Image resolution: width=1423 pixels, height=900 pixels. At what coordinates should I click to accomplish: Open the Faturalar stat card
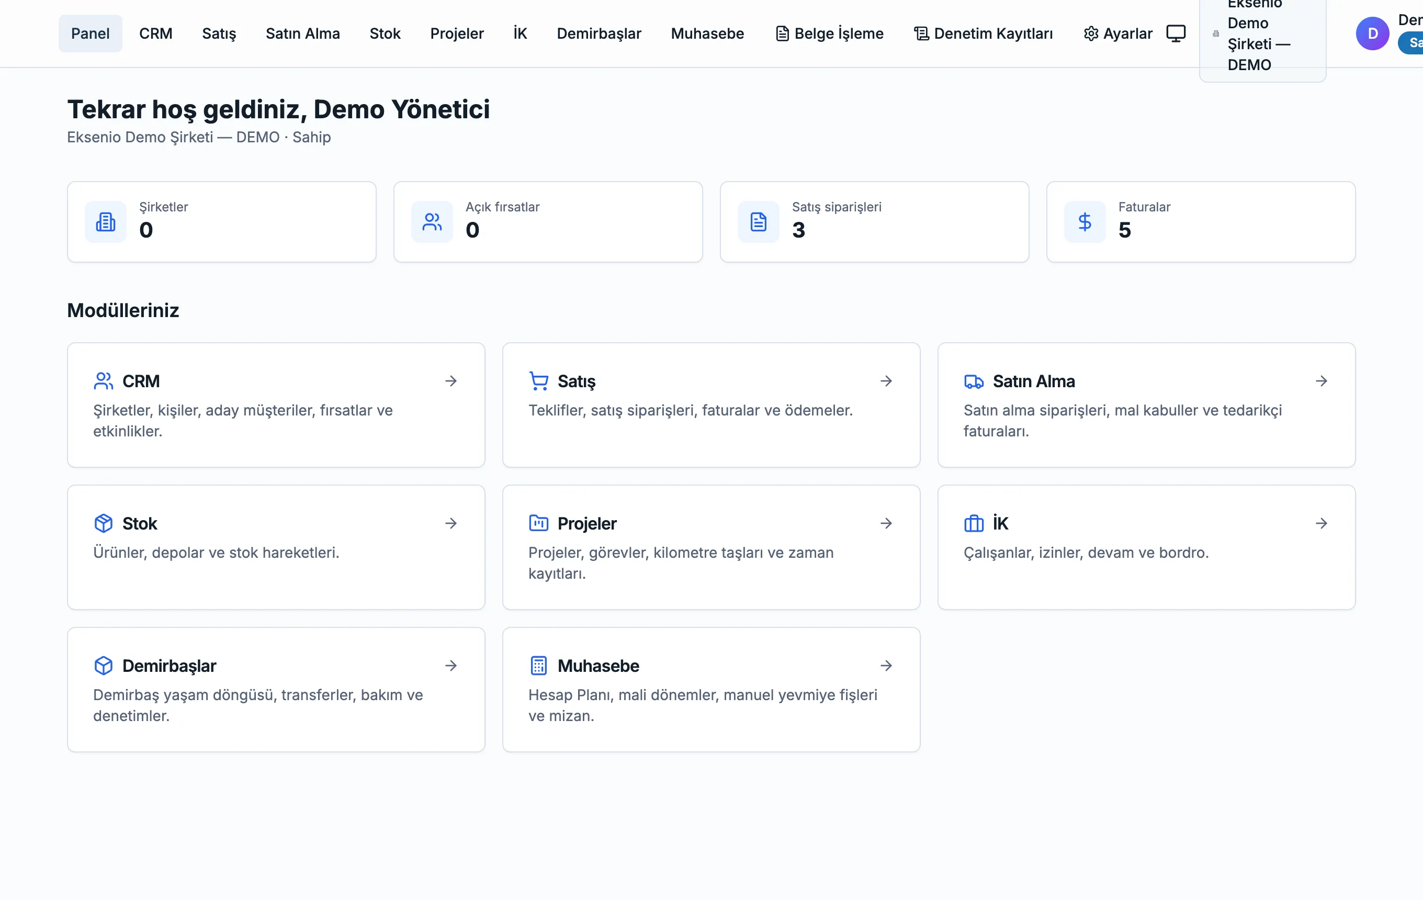click(1200, 222)
